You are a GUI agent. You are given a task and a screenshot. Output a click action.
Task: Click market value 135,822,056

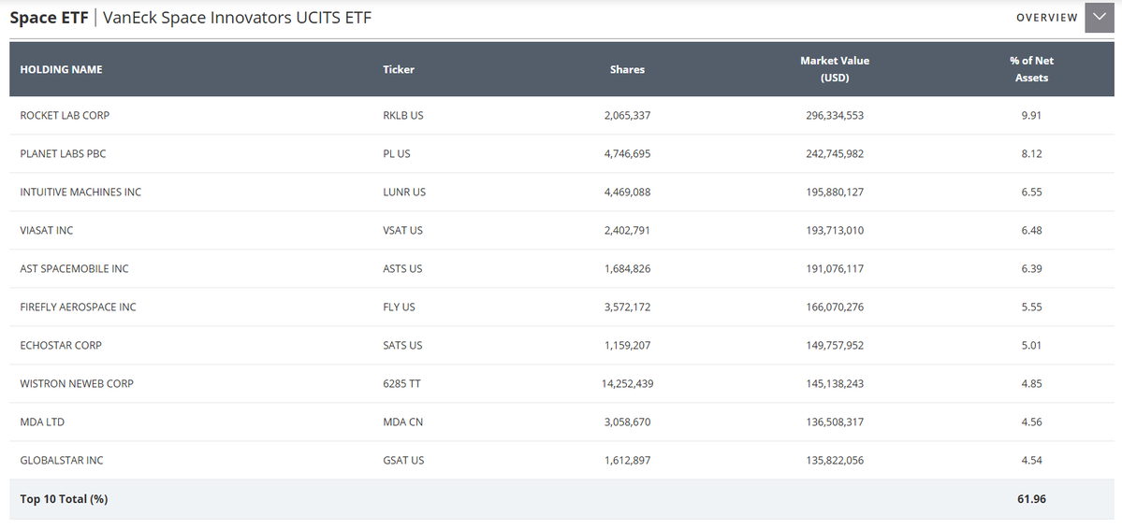(835, 461)
